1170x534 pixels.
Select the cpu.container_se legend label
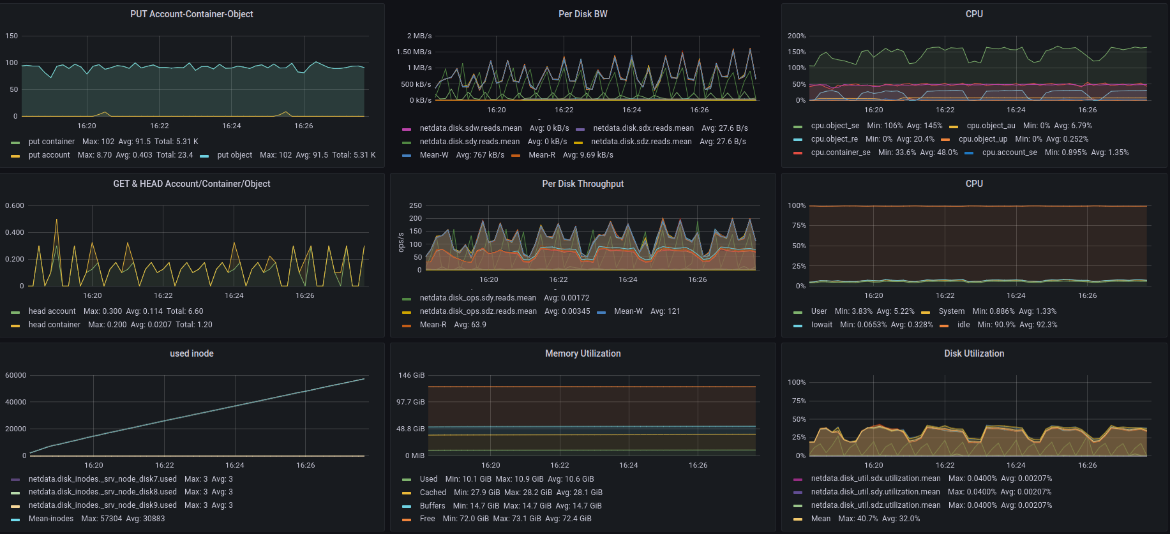click(x=840, y=152)
